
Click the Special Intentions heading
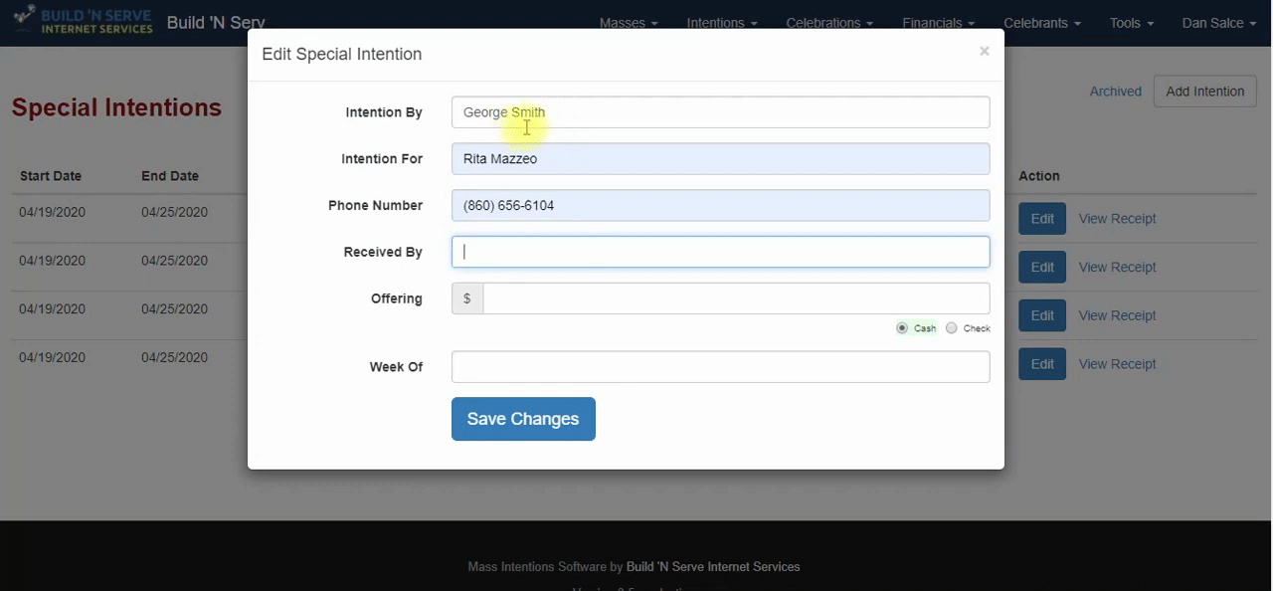(x=116, y=107)
